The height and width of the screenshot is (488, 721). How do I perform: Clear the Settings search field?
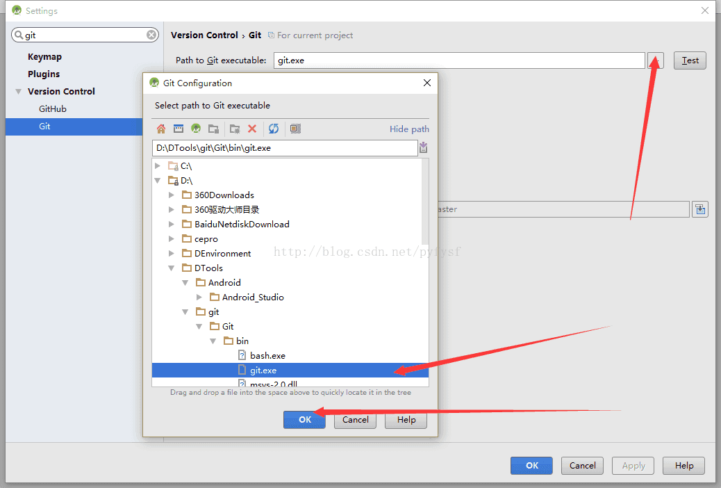point(151,35)
